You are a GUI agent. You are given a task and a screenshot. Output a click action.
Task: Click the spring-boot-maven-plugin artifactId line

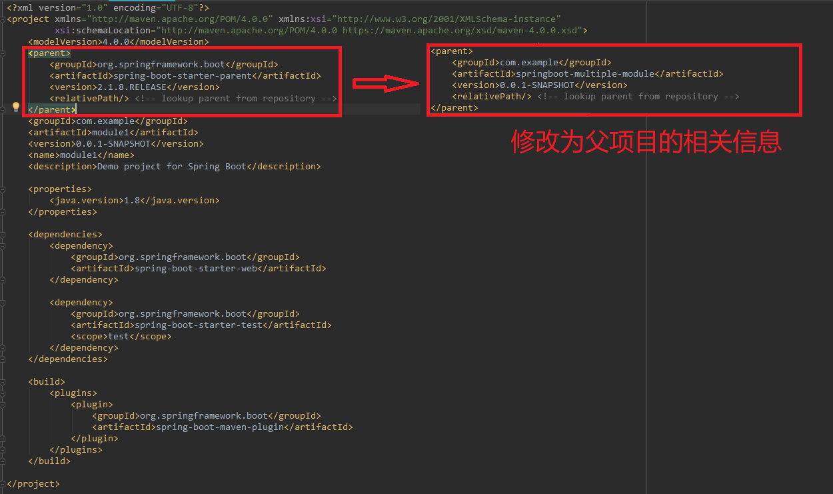click(x=223, y=427)
